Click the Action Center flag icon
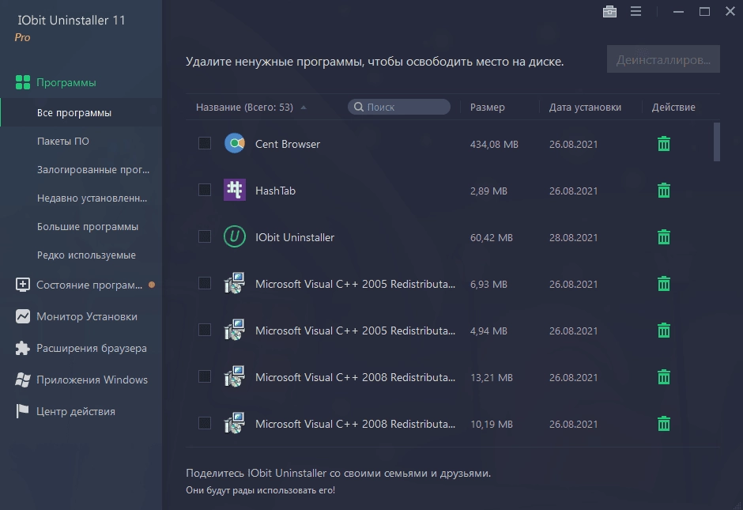Viewport: 743px width, 510px height. 22,411
